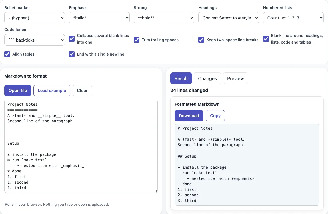Screen dimensions: 328x214
Task: Click '* done' line in input
Action: point(15,171)
